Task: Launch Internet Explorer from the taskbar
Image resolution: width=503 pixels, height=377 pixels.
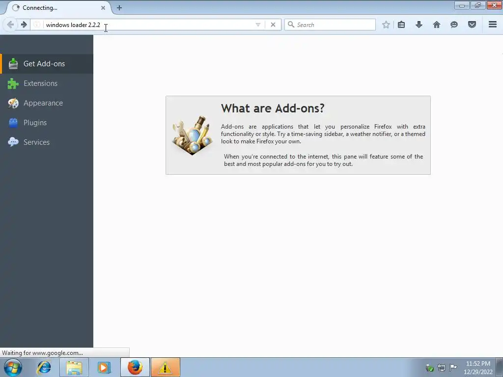Action: click(44, 367)
